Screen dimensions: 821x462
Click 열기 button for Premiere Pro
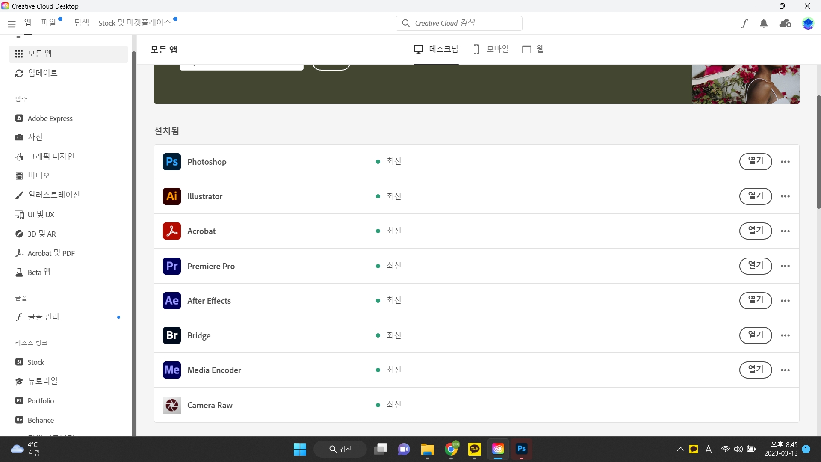[x=756, y=266]
